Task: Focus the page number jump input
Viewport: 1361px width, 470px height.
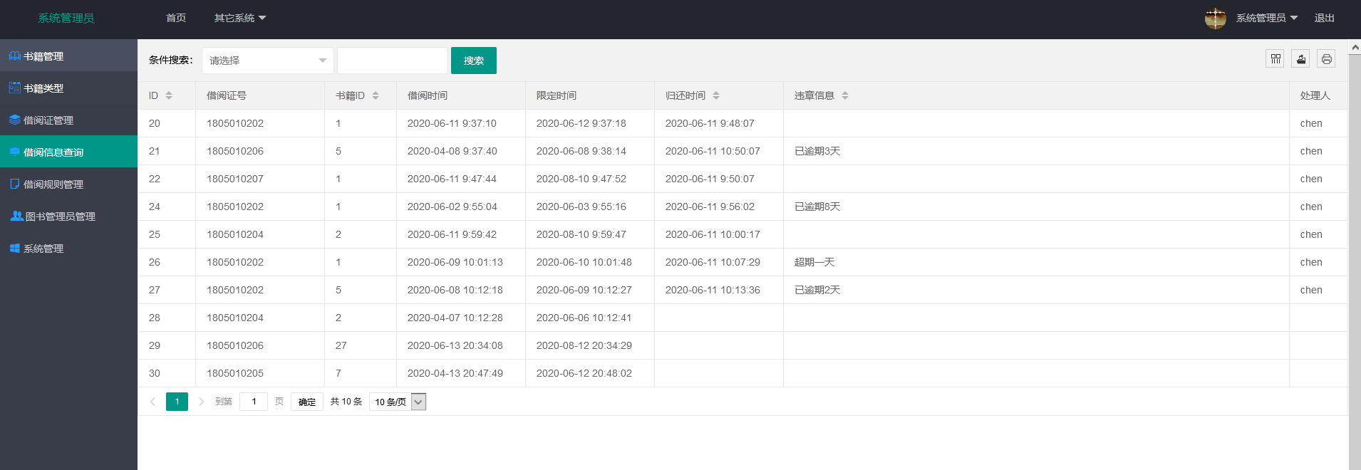Action: (254, 402)
